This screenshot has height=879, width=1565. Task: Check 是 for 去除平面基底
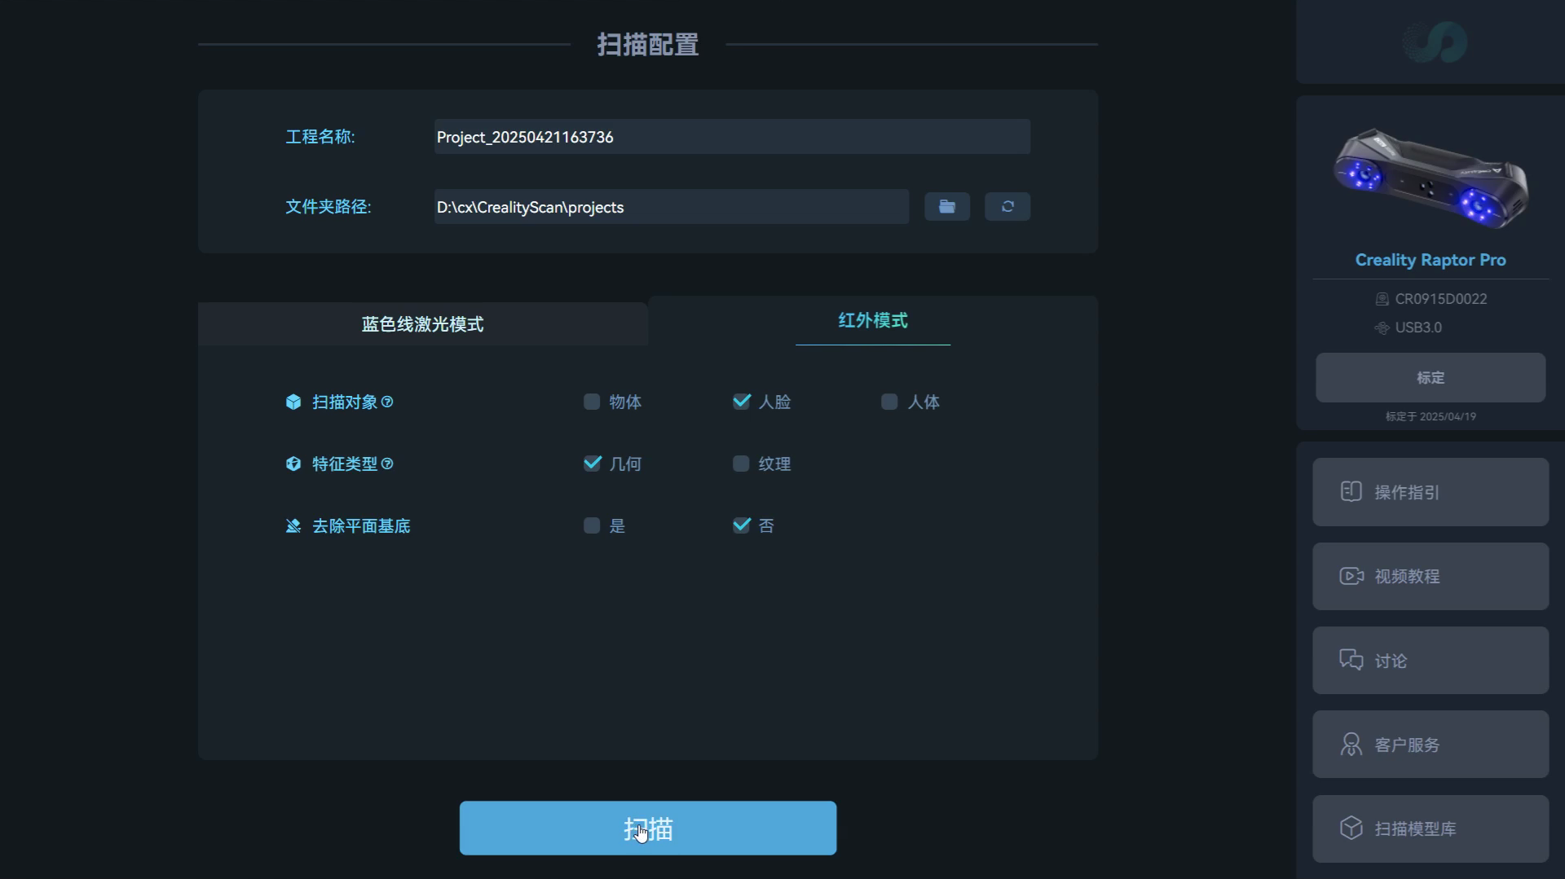pos(592,525)
